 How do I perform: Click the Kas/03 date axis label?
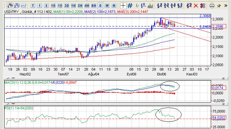(192, 74)
